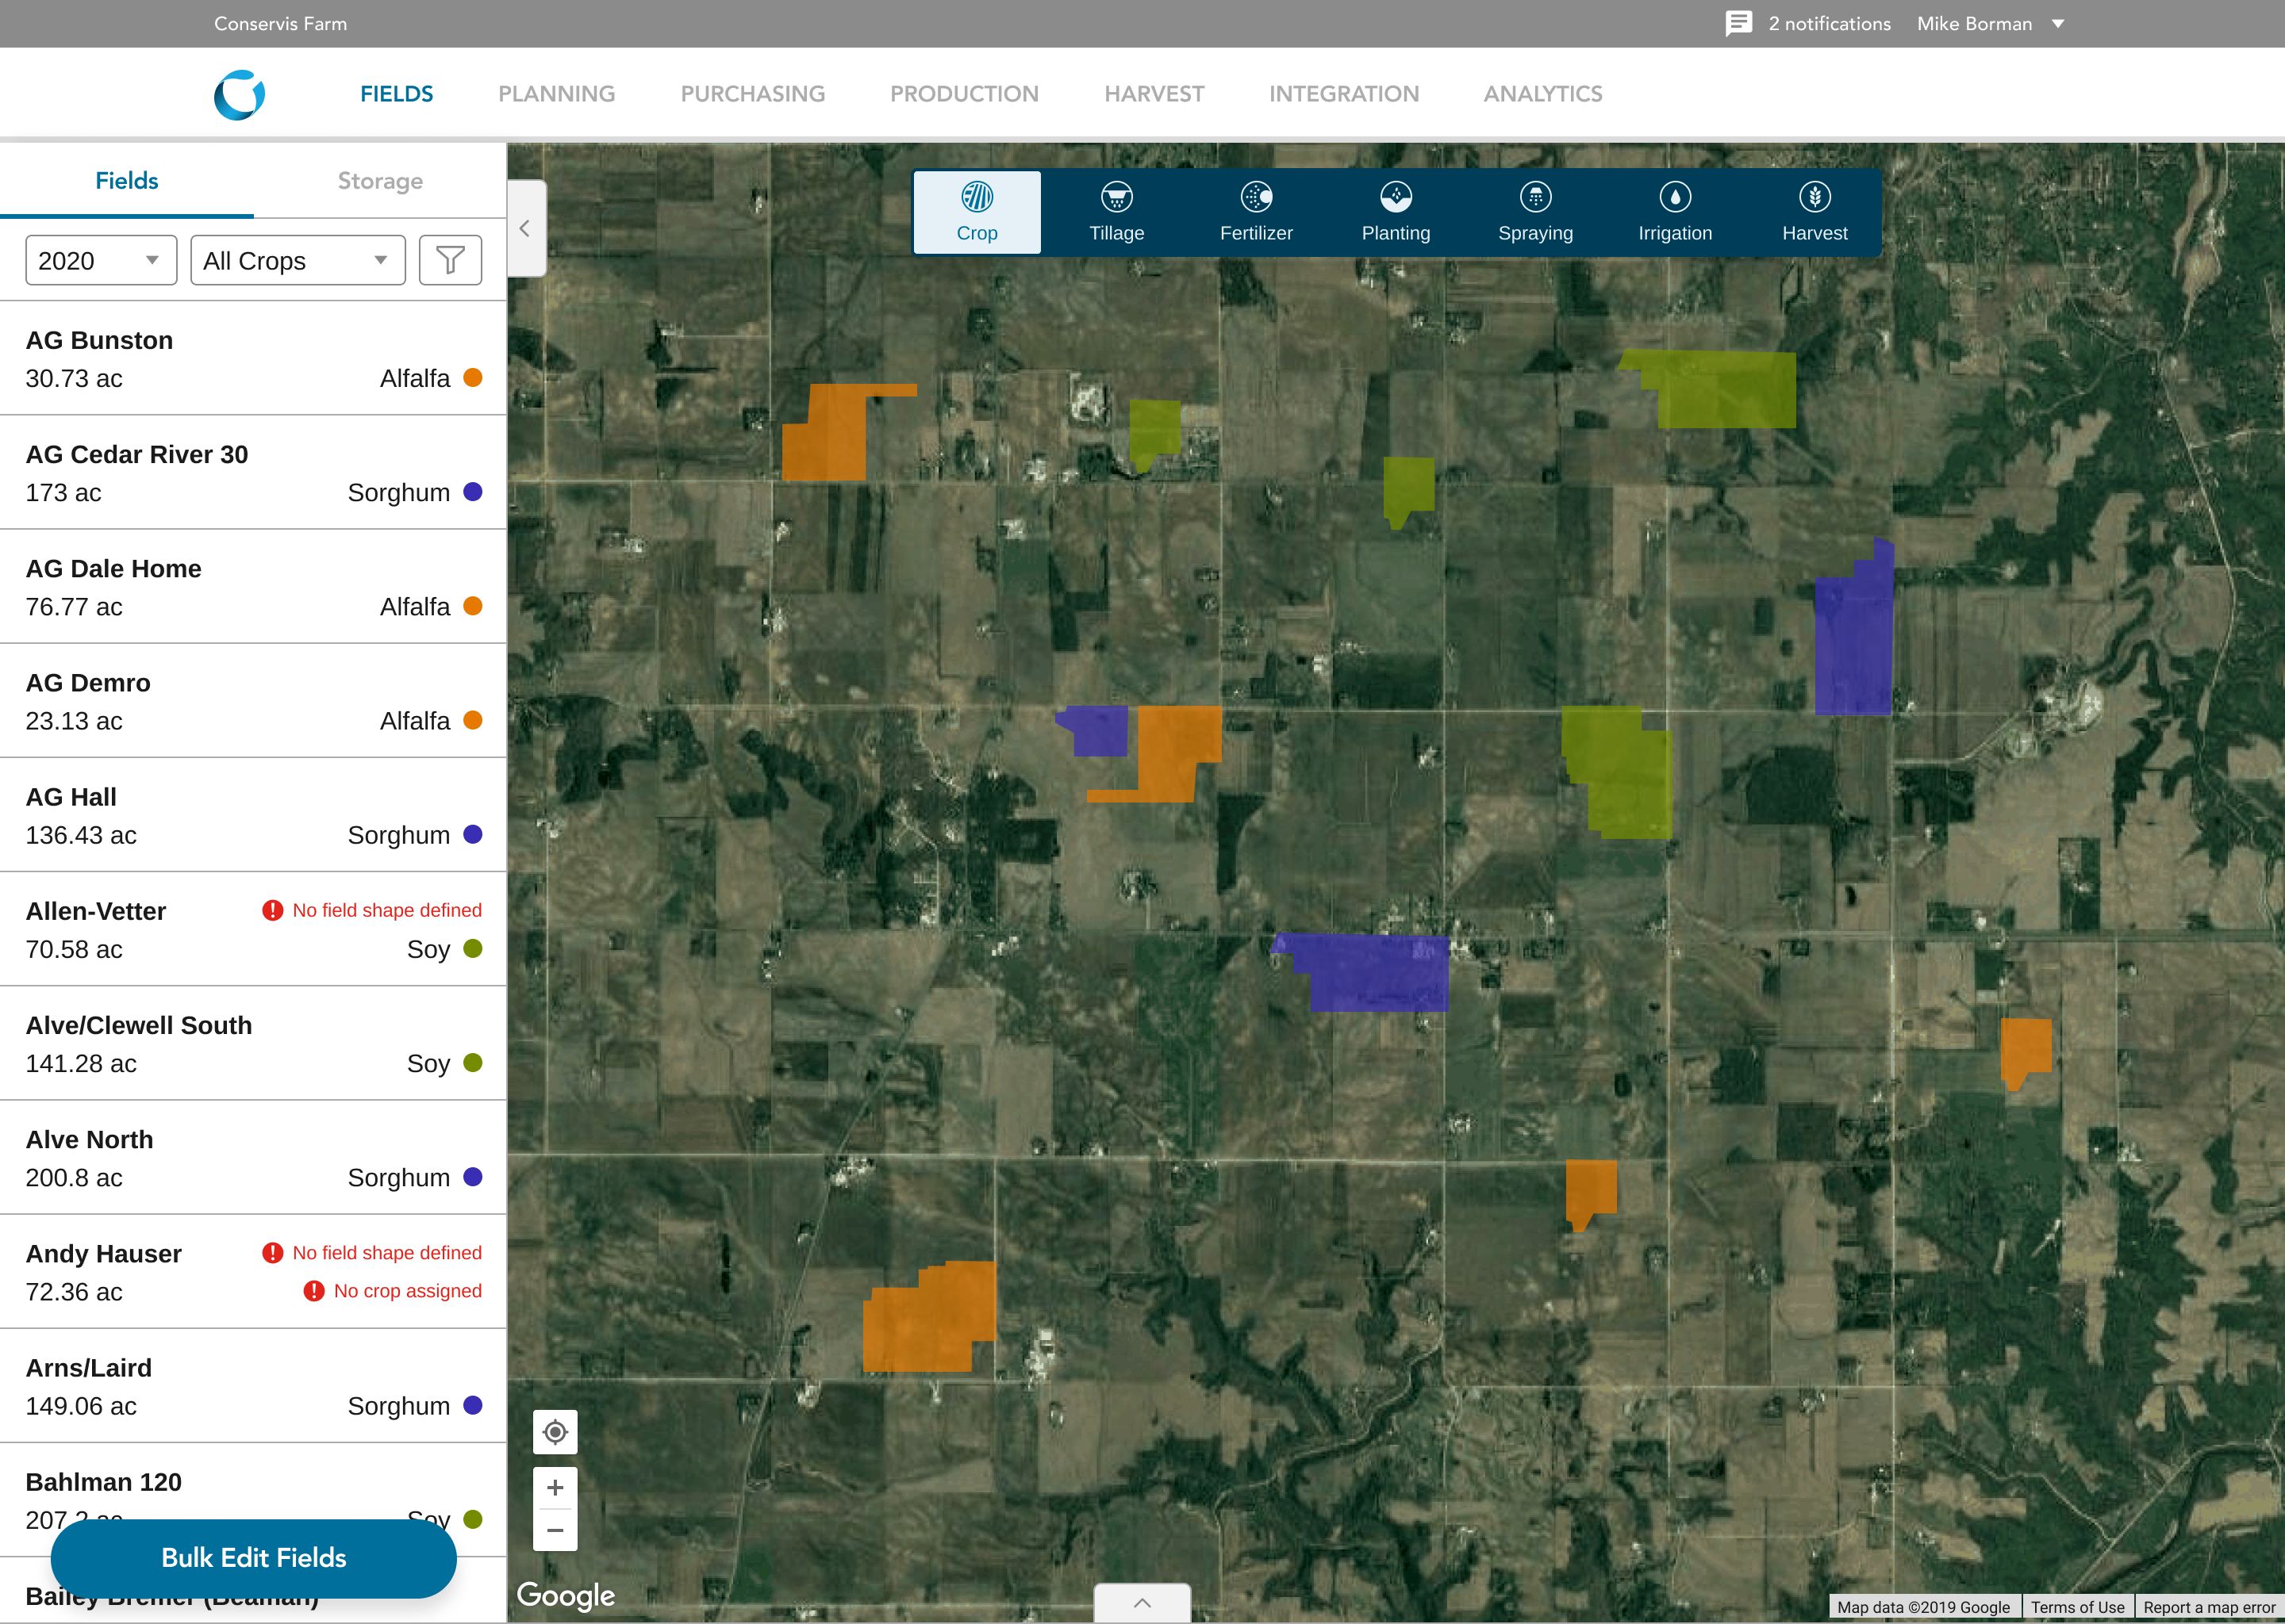Open the PURCHASING menu

[753, 94]
